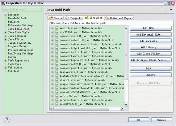
Task: Click the jar icon beside dnsjava-2.0.3.jar
Action: [x=57, y=72]
